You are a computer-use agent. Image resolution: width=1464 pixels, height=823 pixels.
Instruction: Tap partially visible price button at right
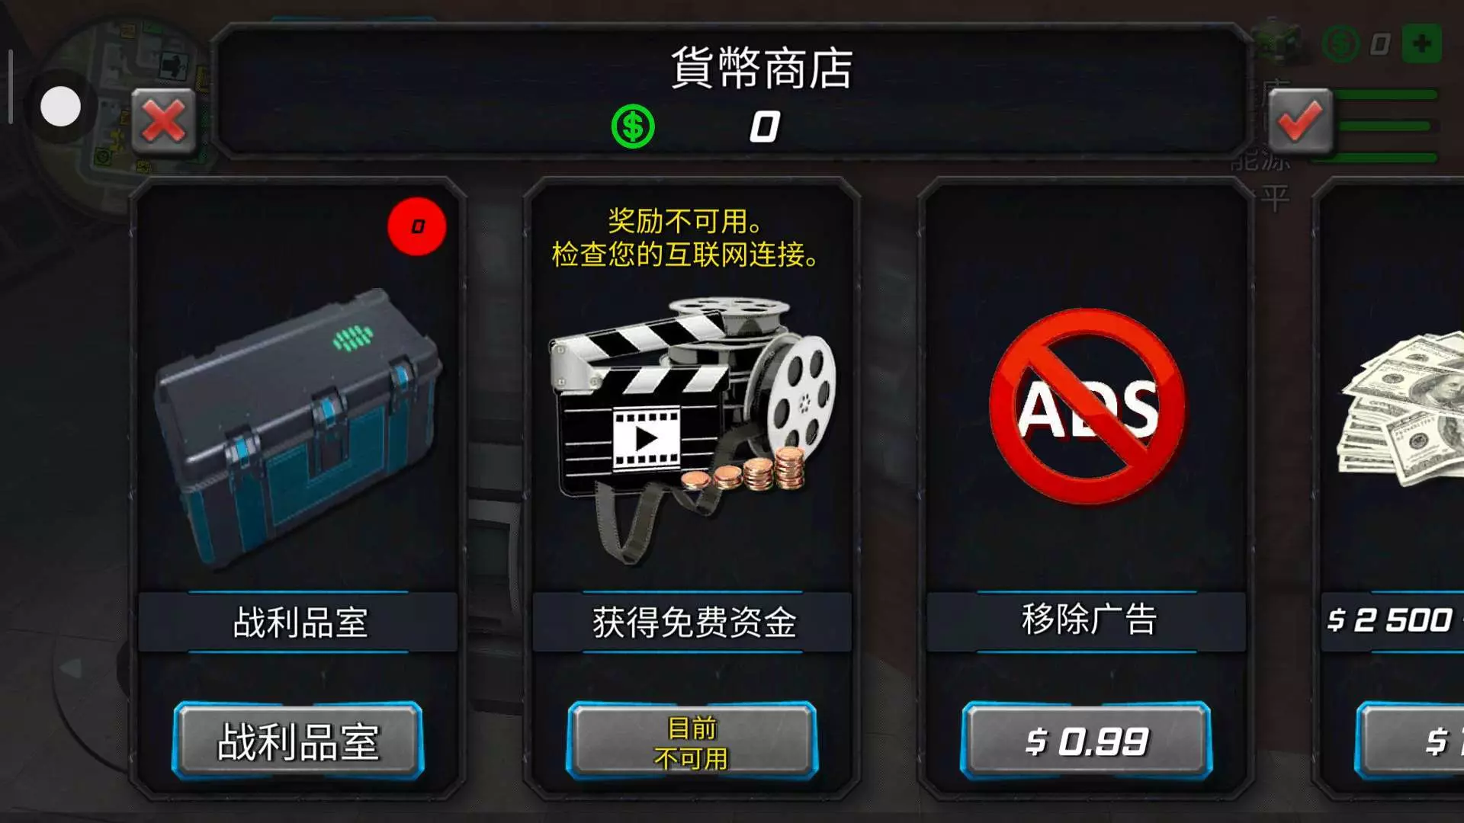pos(1410,741)
